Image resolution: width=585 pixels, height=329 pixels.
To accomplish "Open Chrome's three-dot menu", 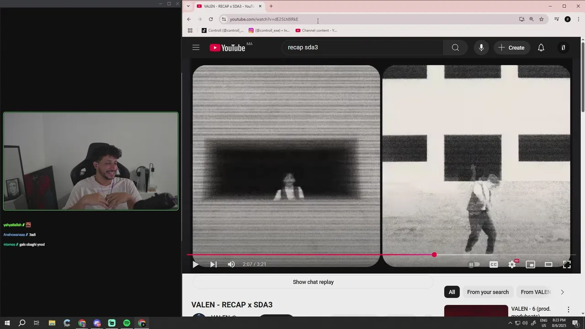I will [579, 19].
